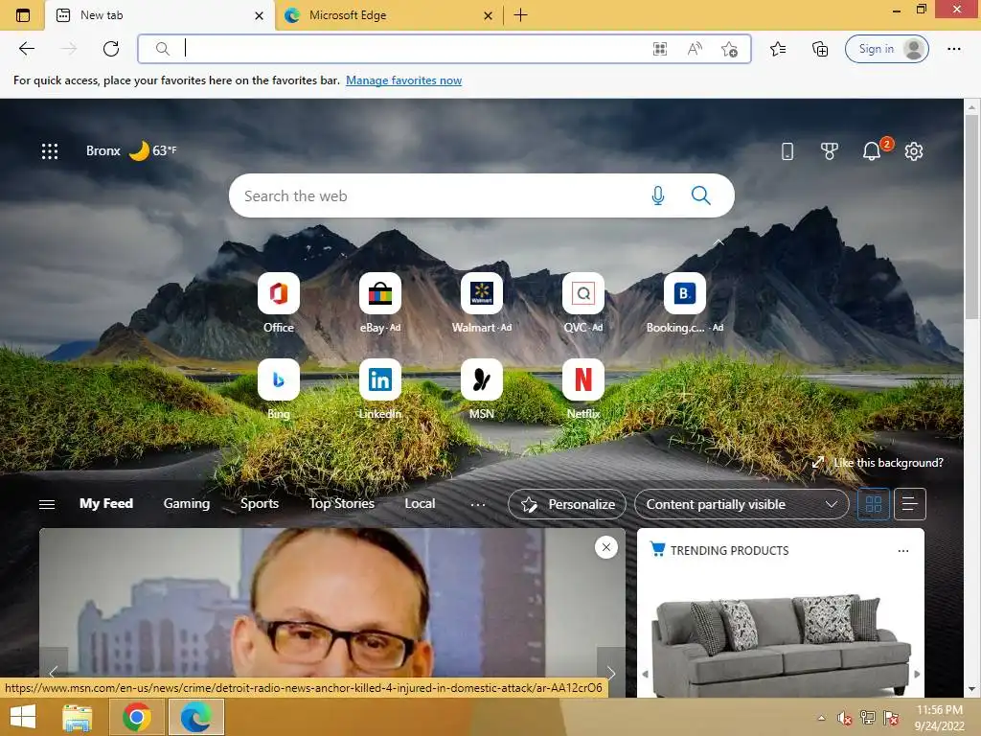Launch Google Chrome from the taskbar
Viewport: 981px width, 736px height.
pyautogui.click(x=137, y=717)
